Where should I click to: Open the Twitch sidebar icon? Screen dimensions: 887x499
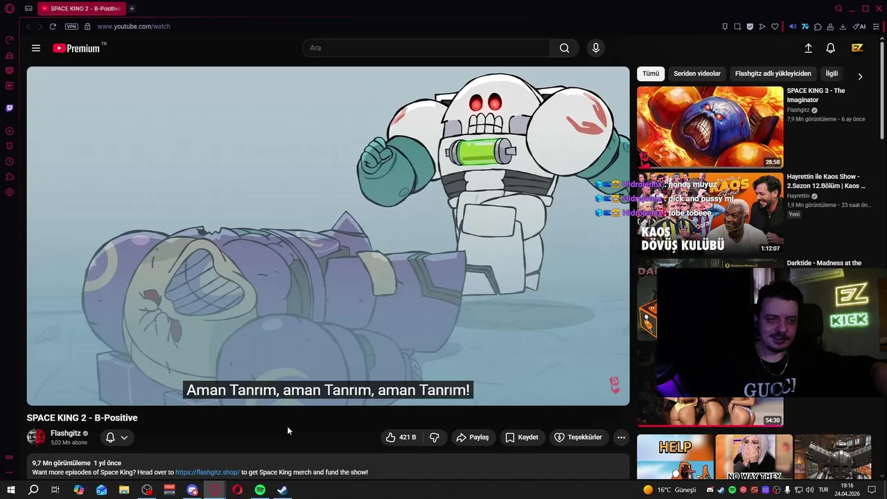9,108
